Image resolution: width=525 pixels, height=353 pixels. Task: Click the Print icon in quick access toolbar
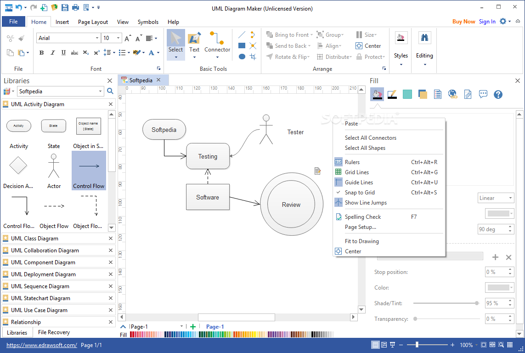[76, 7]
